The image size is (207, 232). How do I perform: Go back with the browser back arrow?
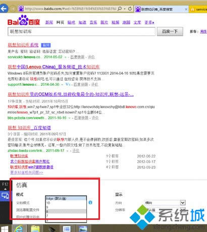coord(4,9)
